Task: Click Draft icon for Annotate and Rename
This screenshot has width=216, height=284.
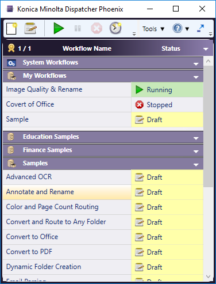Action: 139,192
